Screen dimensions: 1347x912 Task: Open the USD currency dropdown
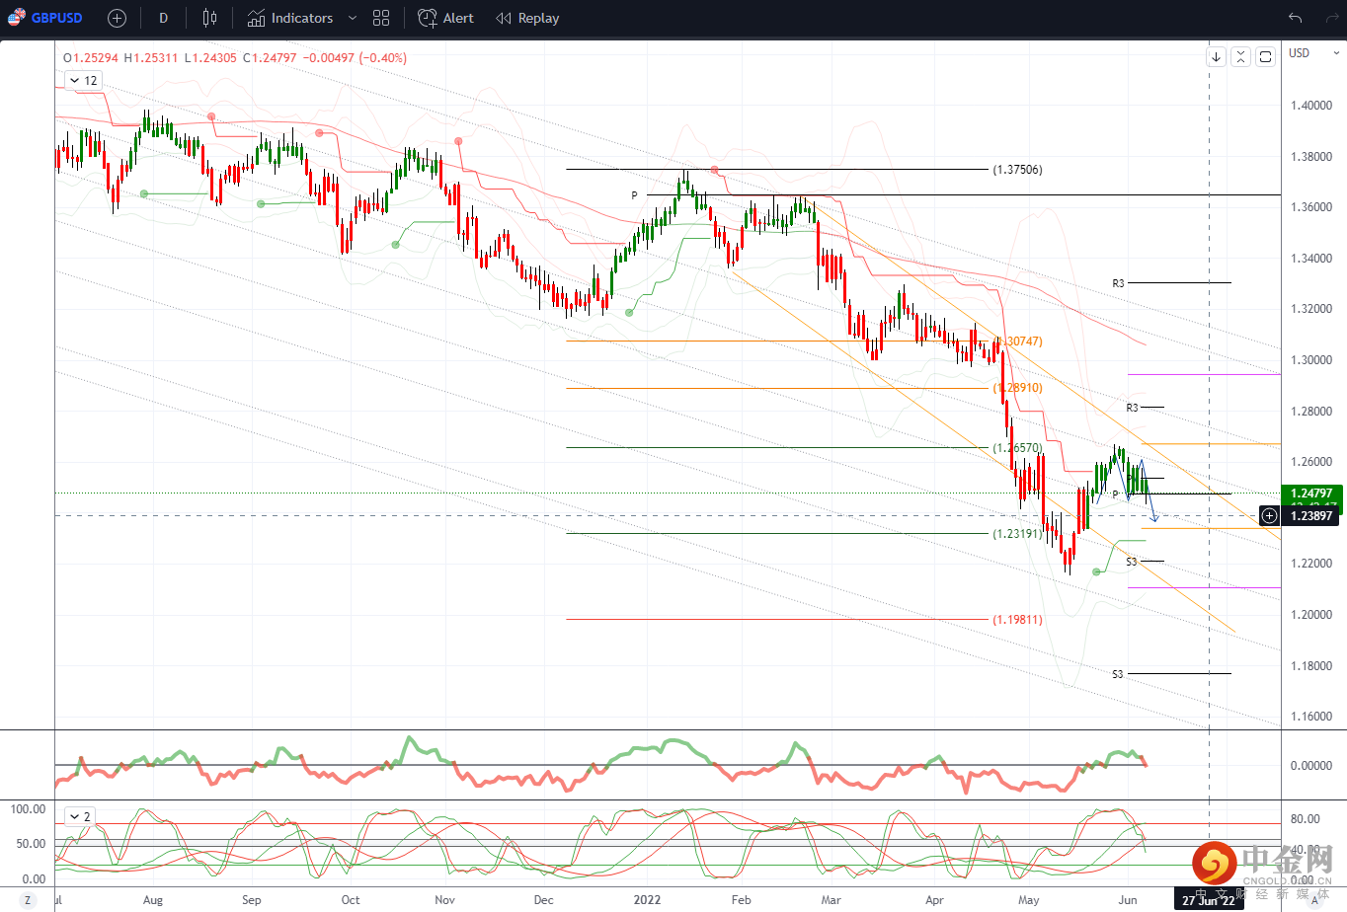[x=1315, y=53]
